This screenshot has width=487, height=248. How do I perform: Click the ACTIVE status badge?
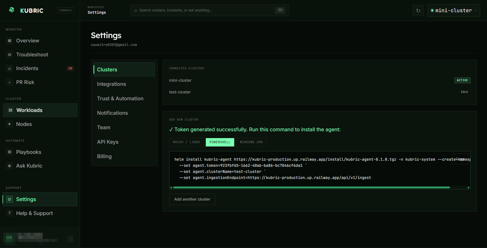tap(462, 80)
